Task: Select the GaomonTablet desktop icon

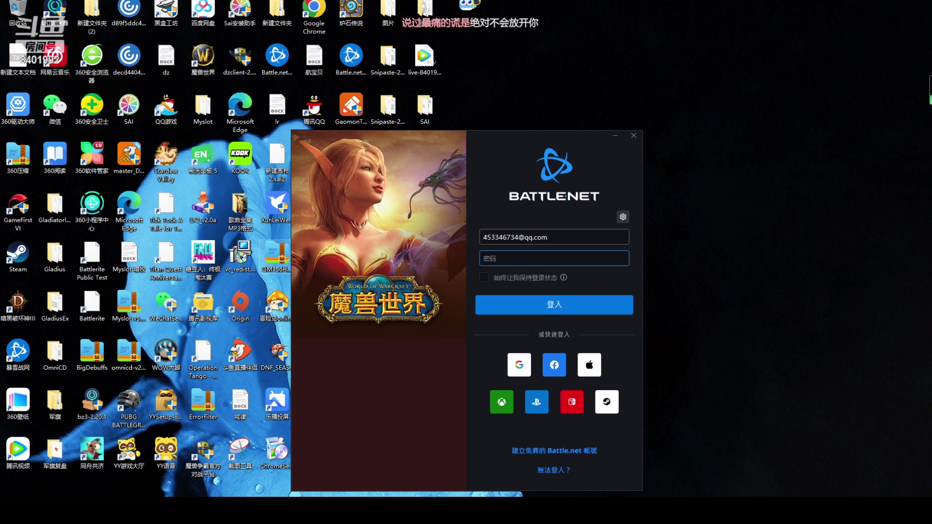Action: (351, 110)
